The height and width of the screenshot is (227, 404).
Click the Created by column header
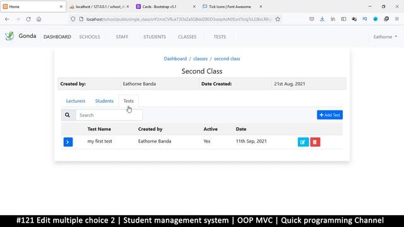(x=150, y=129)
